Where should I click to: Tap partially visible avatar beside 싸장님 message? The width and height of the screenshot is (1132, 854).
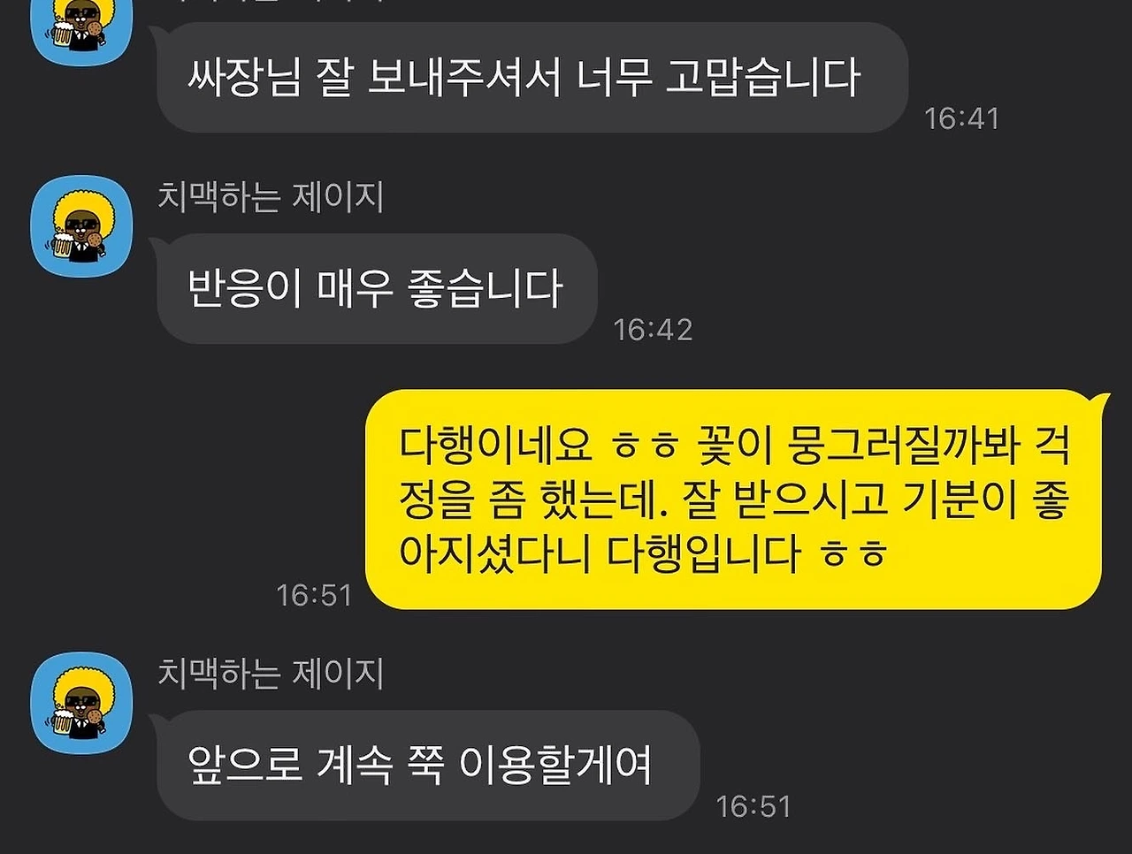[81, 32]
